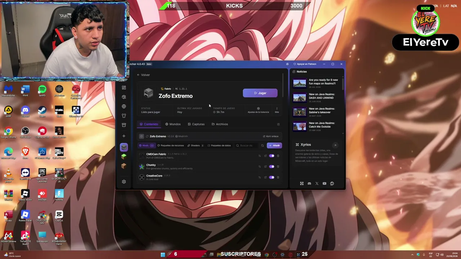Open launcher home dashboard sidebar icon
The width and height of the screenshot is (461, 259).
124,88
